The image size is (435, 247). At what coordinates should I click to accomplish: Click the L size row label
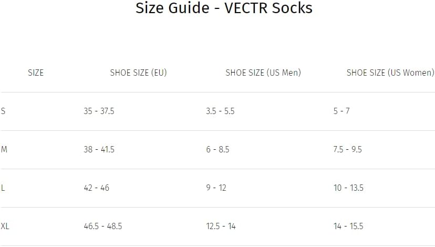3,188
